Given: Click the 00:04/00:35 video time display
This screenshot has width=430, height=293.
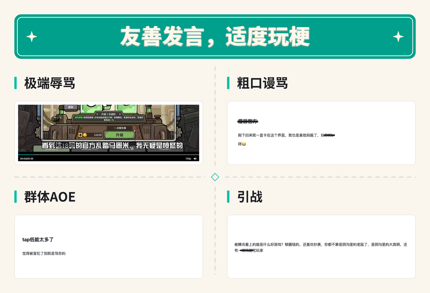Looking at the screenshot, I should point(27,159).
